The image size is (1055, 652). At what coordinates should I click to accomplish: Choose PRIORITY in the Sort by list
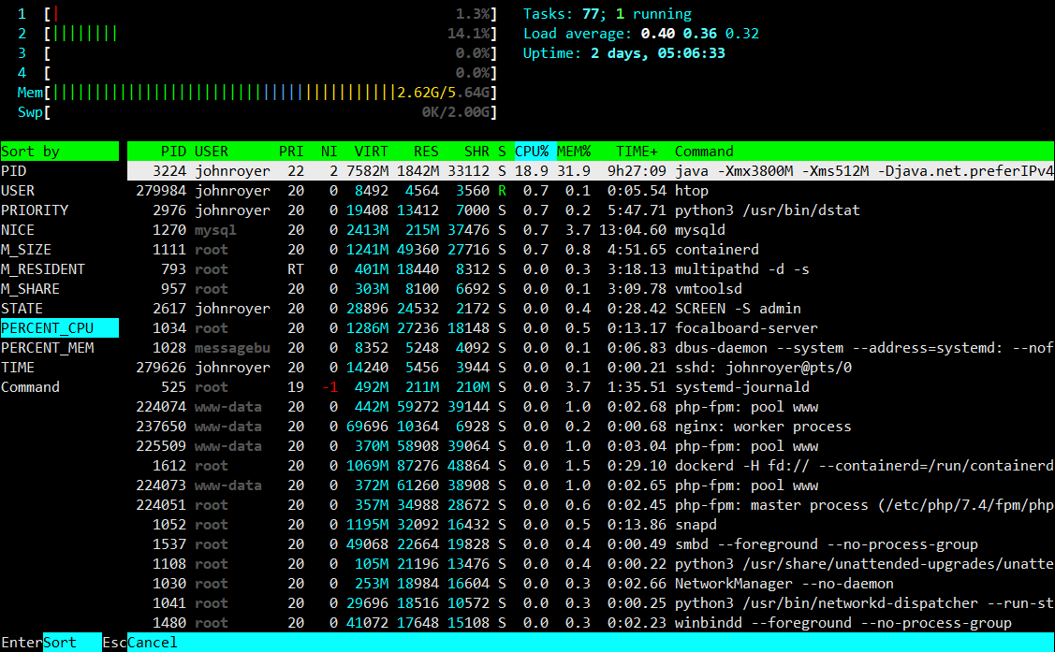point(59,210)
